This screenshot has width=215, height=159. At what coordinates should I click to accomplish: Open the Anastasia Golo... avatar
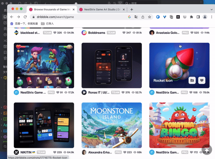(x=152, y=33)
